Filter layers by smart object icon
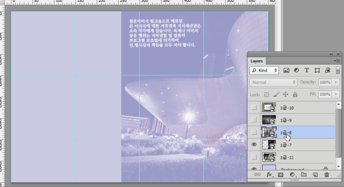 point(328,70)
